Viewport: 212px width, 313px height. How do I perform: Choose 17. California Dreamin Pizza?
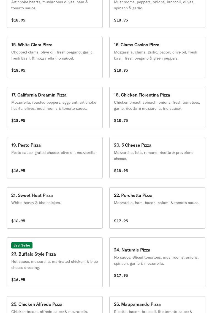click(x=55, y=107)
